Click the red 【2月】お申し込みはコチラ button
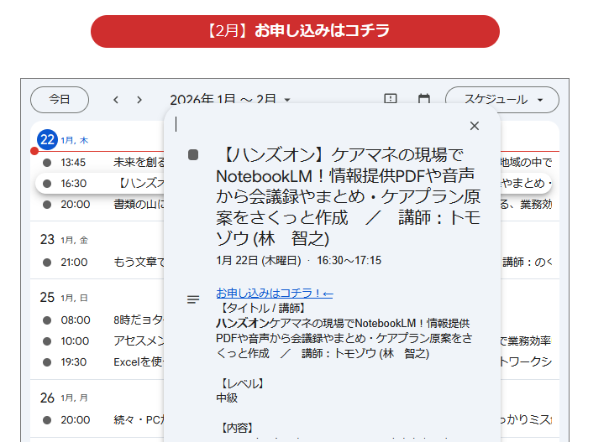Image resolution: width=609 pixels, height=442 pixels. point(295,31)
